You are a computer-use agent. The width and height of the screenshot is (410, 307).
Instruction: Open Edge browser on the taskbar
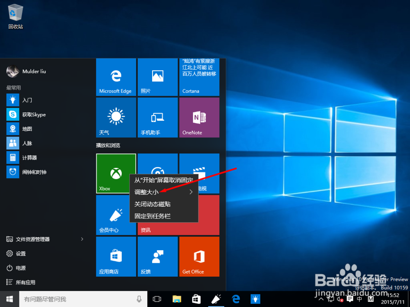pyautogui.click(x=236, y=299)
